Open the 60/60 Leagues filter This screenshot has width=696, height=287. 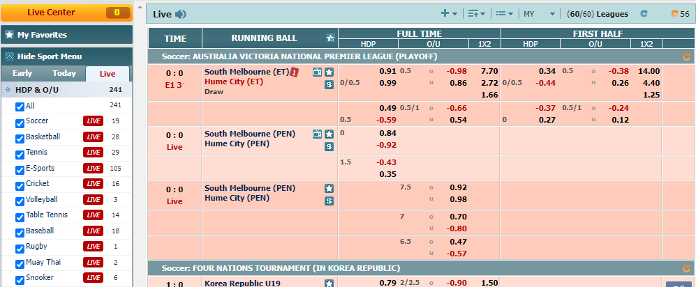598,13
